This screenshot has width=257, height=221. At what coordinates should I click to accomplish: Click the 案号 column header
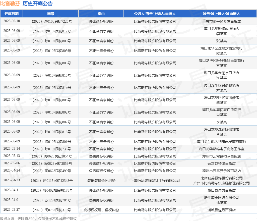click(51, 14)
